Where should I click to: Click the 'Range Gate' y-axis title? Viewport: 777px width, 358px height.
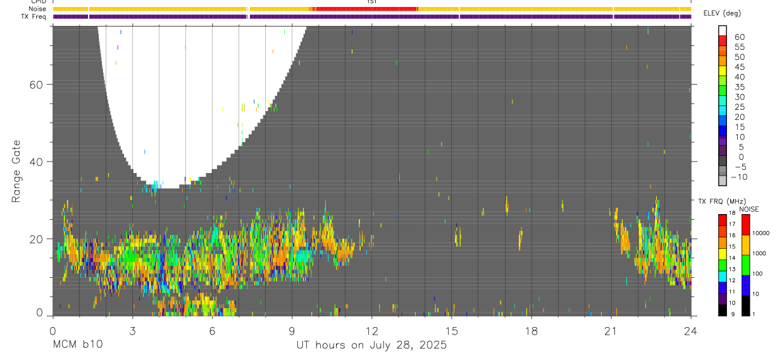point(17,170)
